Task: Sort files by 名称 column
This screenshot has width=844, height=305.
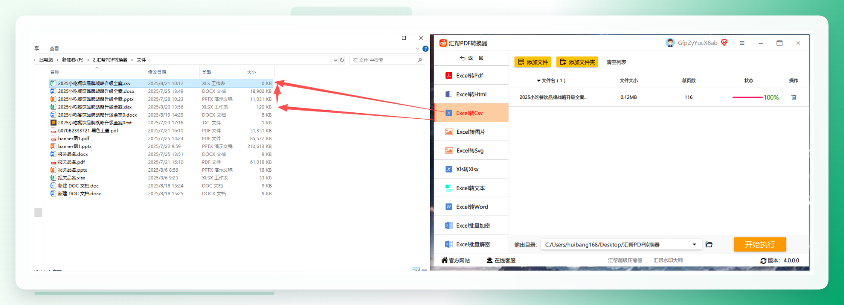Action: (55, 72)
